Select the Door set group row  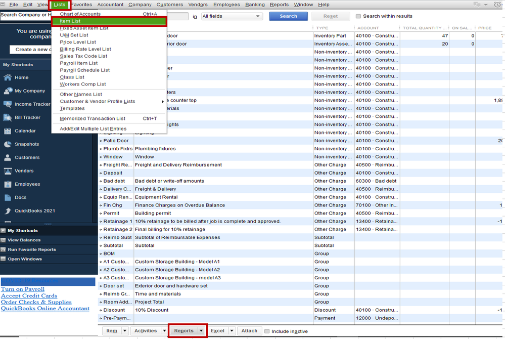tap(301, 285)
